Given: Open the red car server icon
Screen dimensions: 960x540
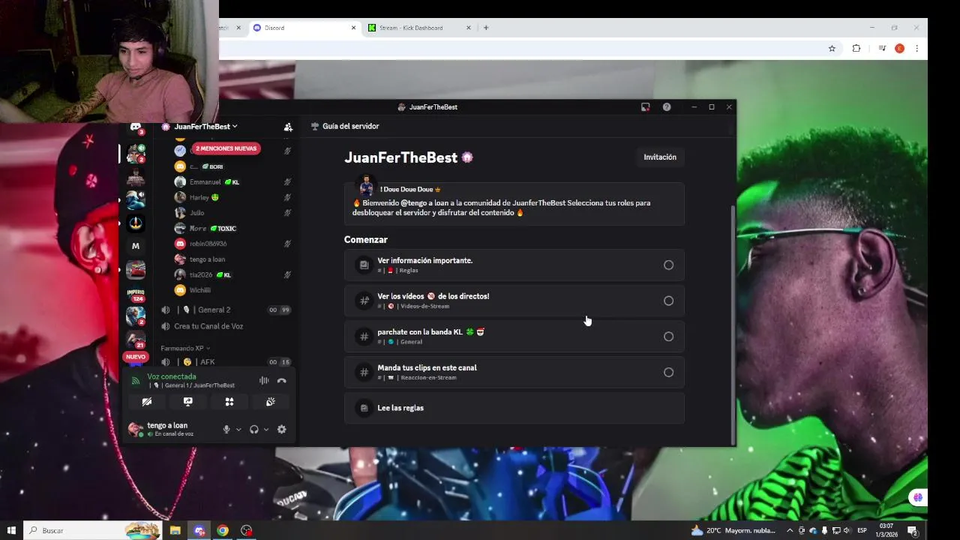Looking at the screenshot, I should tap(136, 269).
